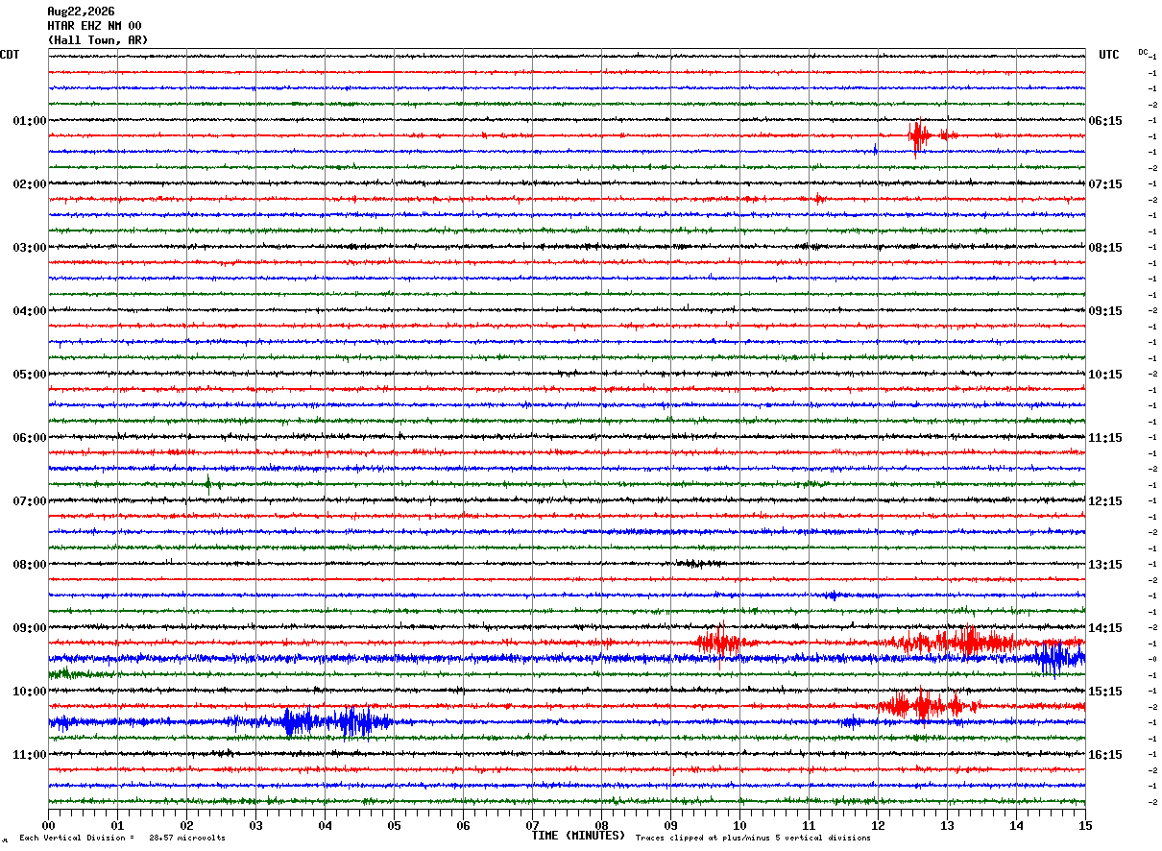
Task: Click the UTC column header
Action: [x=1109, y=55]
